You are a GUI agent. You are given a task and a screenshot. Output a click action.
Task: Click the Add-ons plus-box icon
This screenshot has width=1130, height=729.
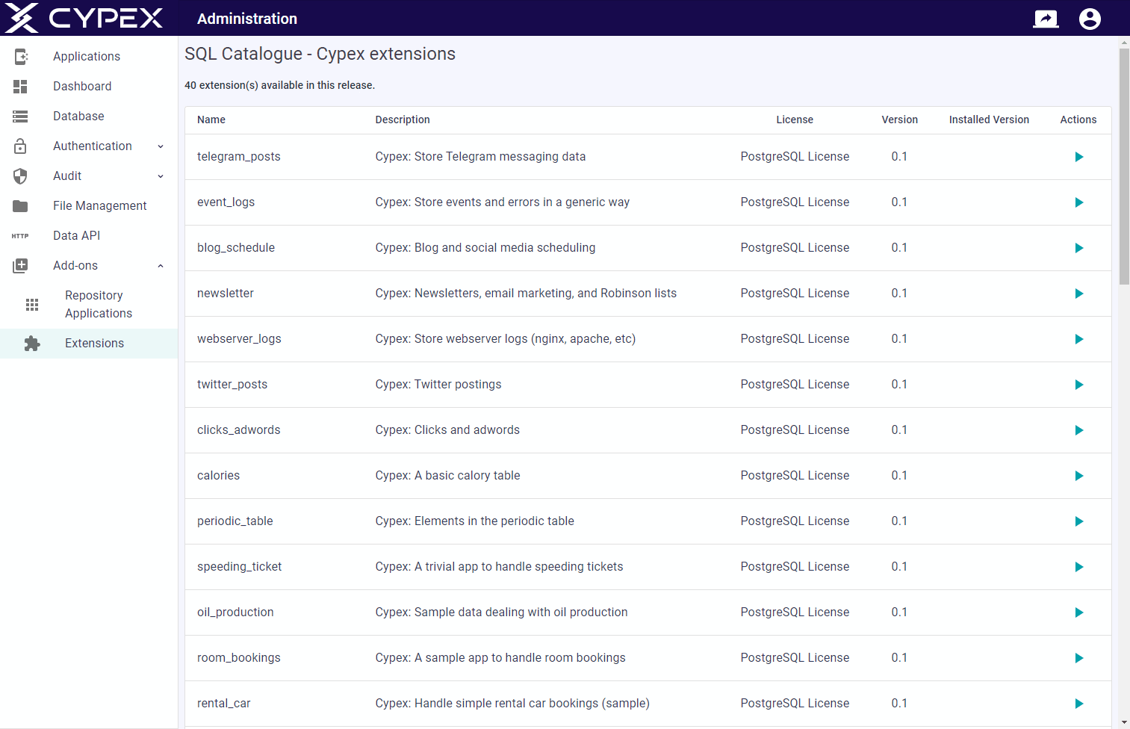click(21, 265)
